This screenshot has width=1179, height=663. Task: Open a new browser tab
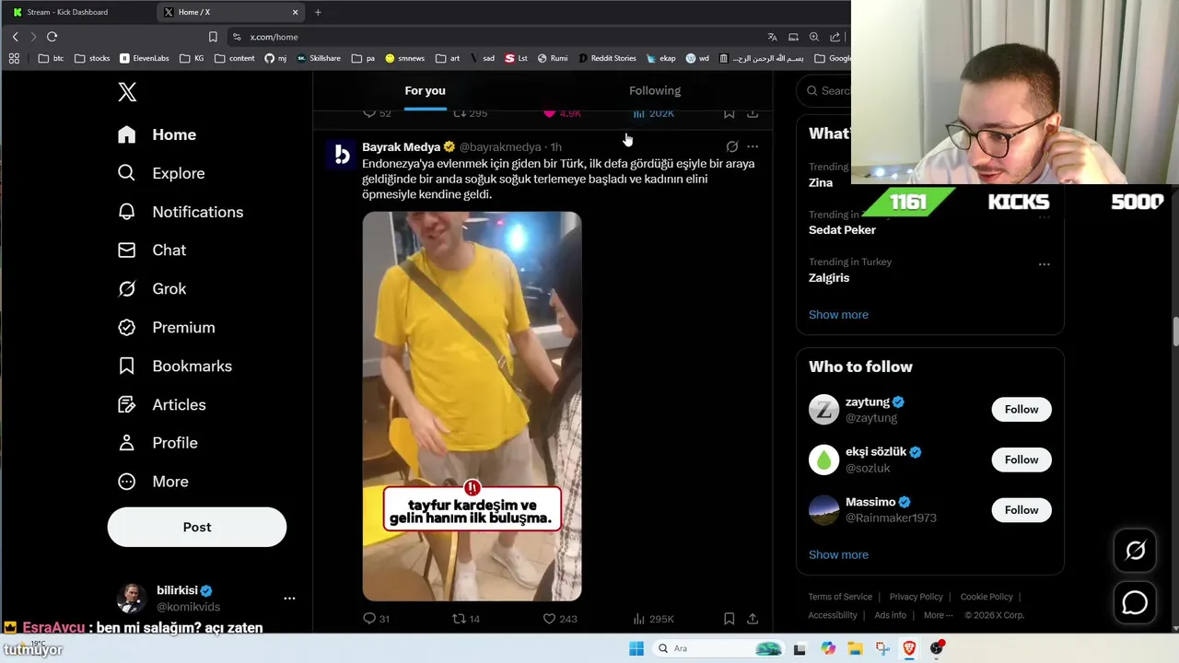[318, 12]
